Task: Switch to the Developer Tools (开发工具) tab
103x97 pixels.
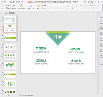Action: coord(62,2)
